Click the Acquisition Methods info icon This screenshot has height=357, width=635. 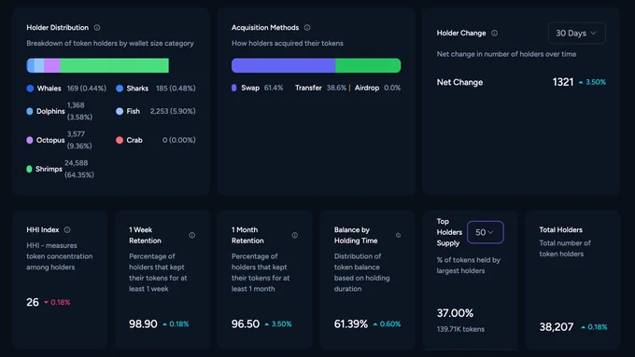pyautogui.click(x=307, y=27)
